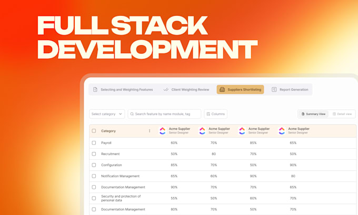
Task: Check the Payroll row checkbox
Action: tap(94, 143)
